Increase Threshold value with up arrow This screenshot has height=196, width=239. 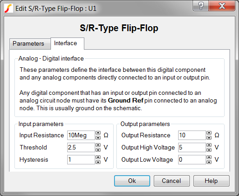pyautogui.click(x=98, y=145)
